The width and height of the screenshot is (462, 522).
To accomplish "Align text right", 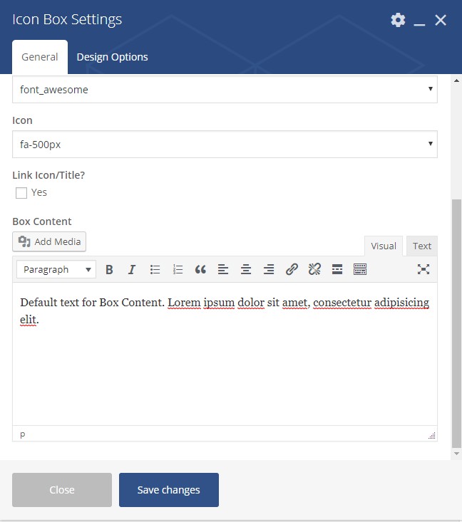I will (269, 269).
